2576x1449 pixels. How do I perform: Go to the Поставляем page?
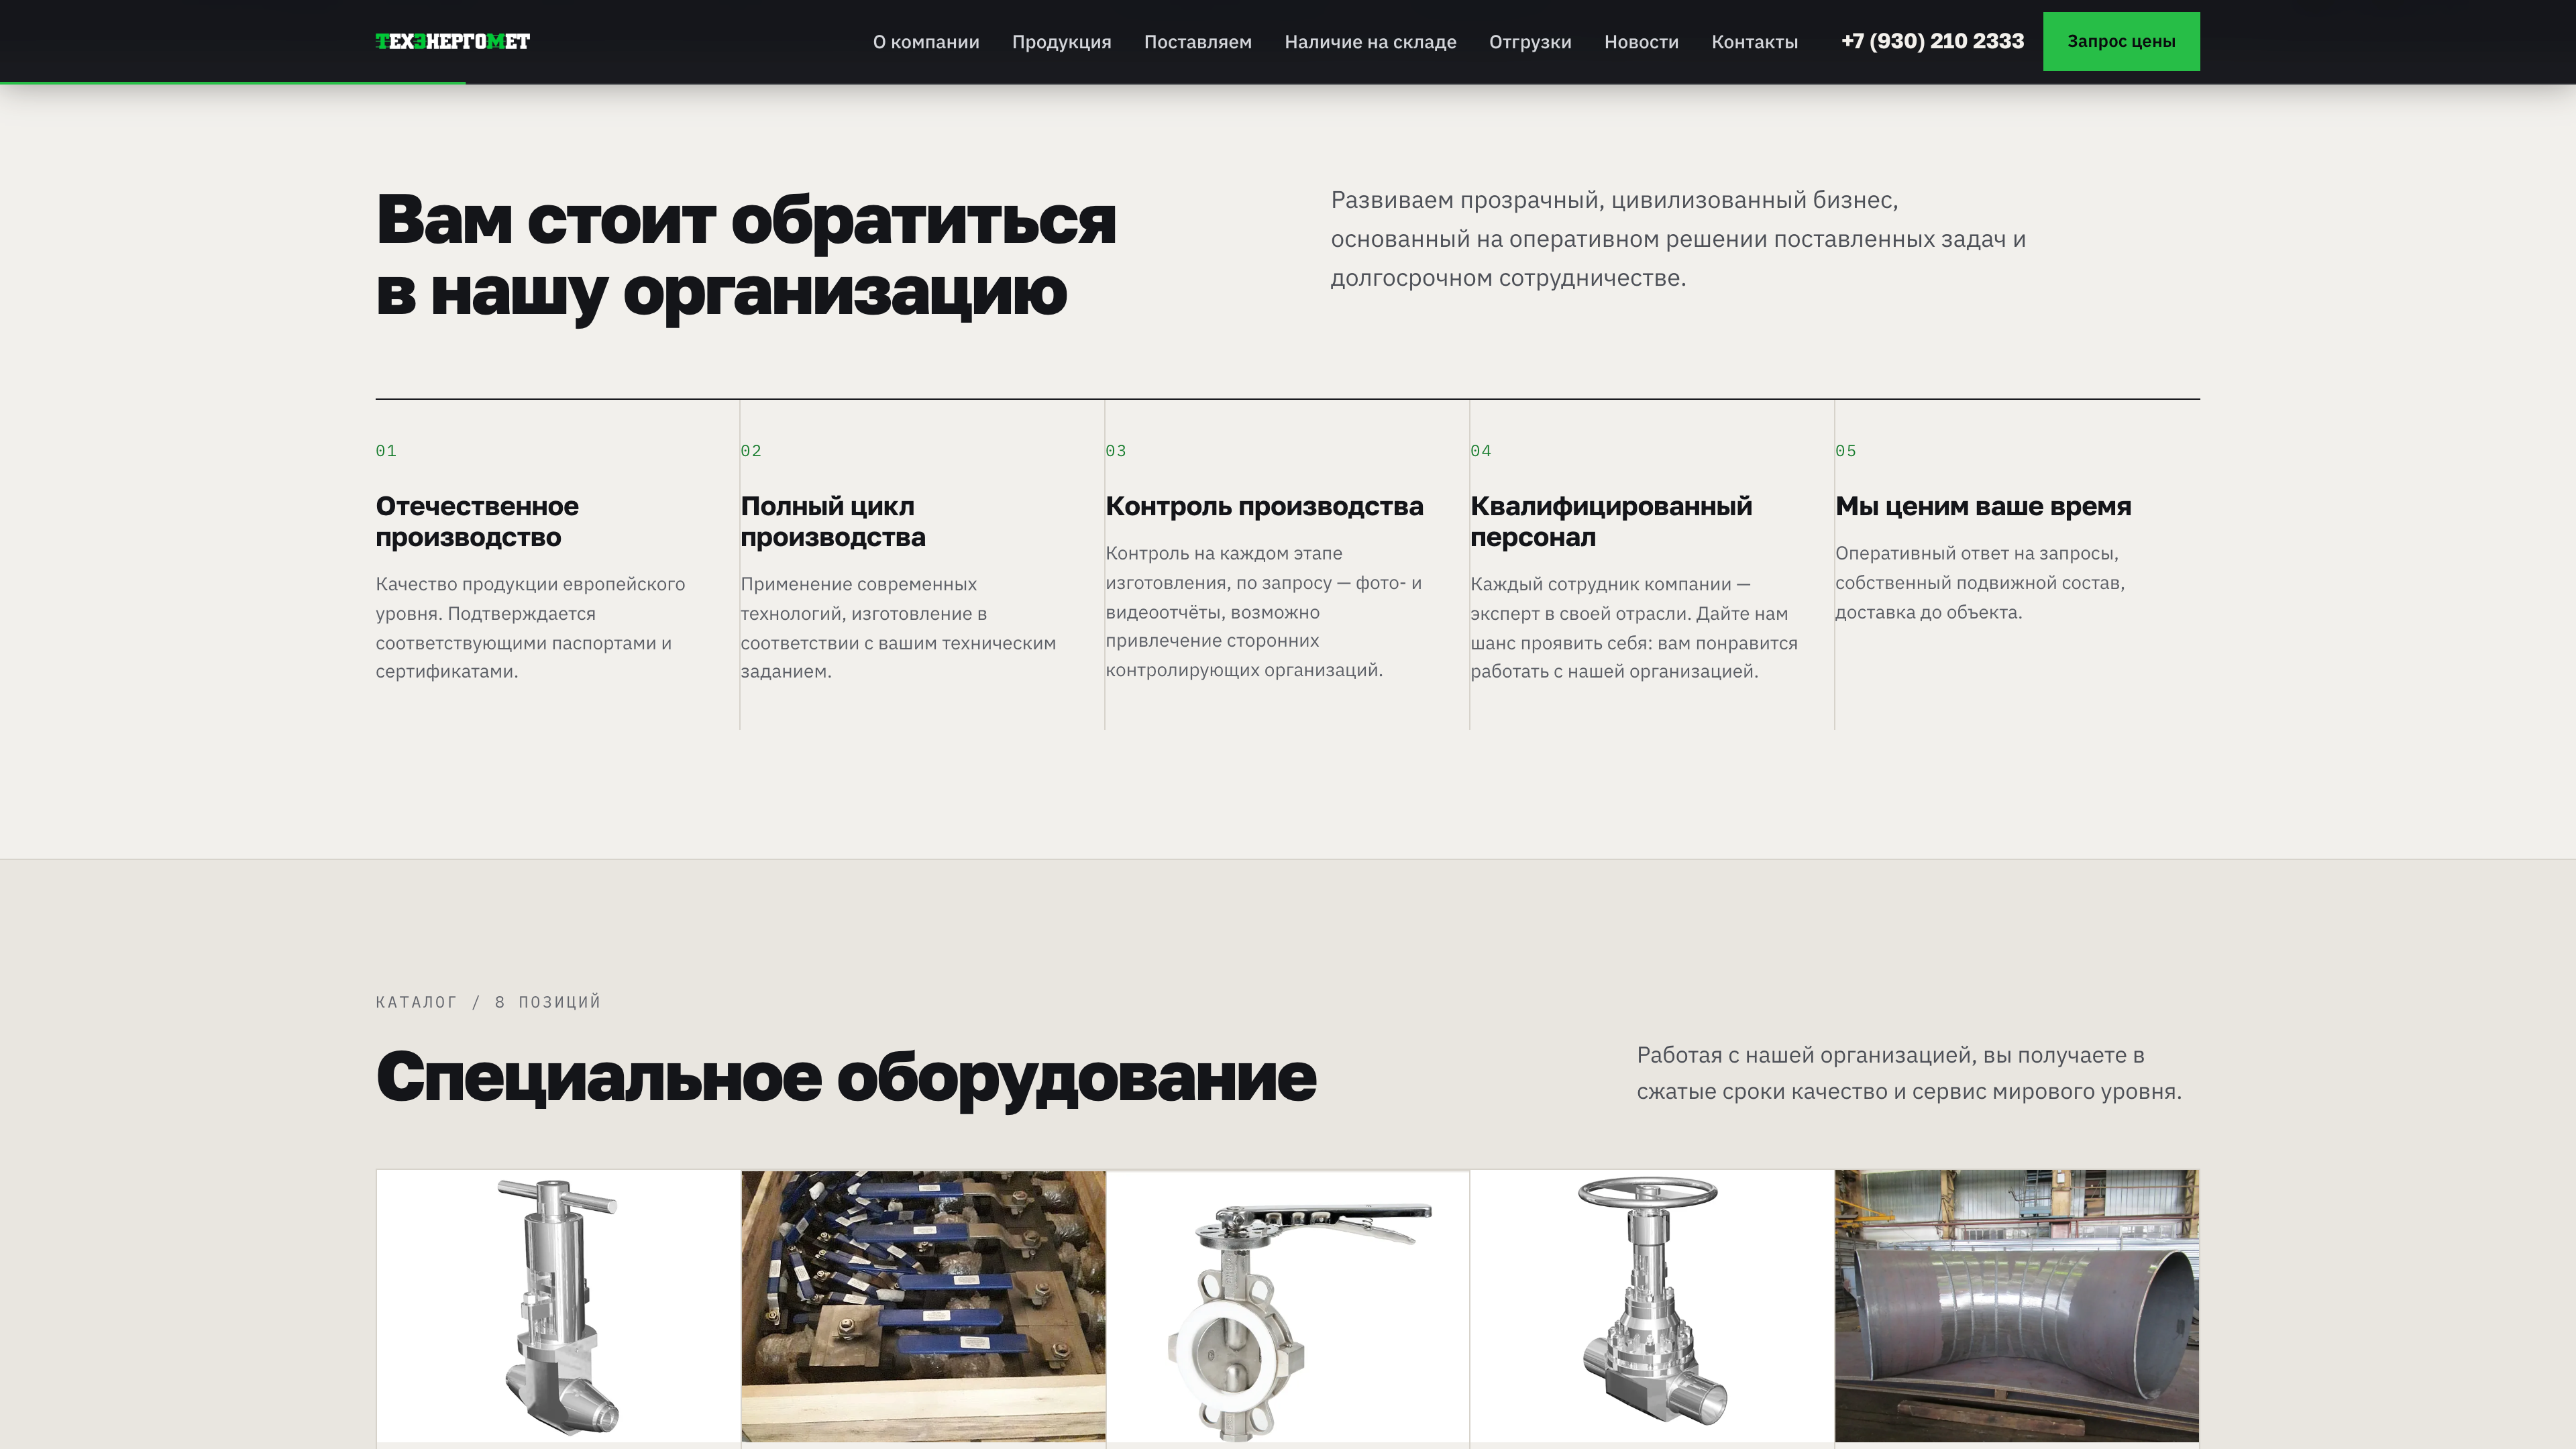(1197, 42)
